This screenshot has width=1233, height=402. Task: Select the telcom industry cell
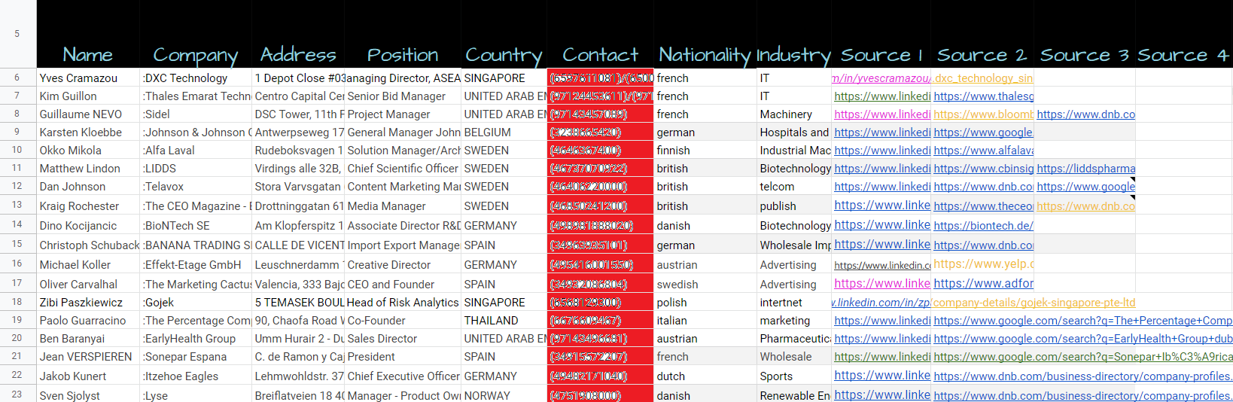[794, 186]
